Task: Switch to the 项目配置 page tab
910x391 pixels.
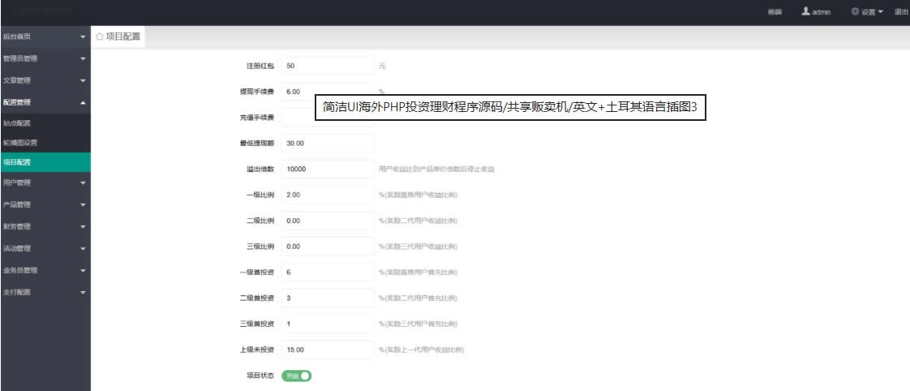Action: [123, 37]
